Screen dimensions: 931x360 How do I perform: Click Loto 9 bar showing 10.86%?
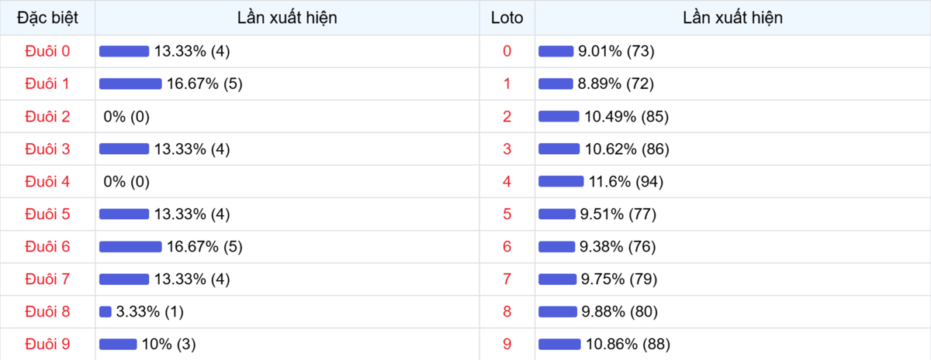(559, 344)
